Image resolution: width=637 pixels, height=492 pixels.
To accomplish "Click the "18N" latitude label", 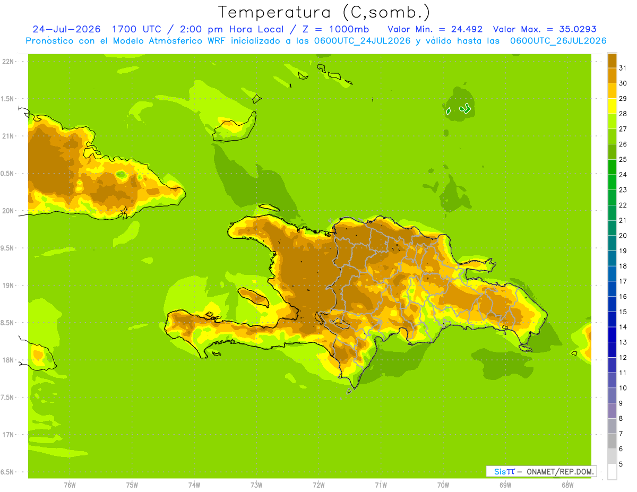I will [8, 360].
